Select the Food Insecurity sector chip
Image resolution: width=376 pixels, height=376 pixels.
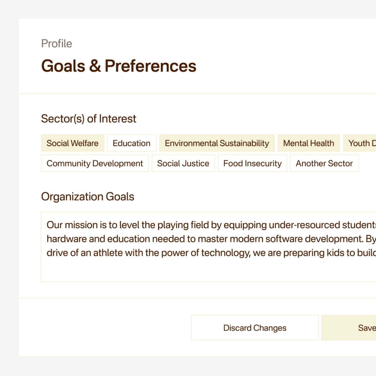tap(253, 163)
